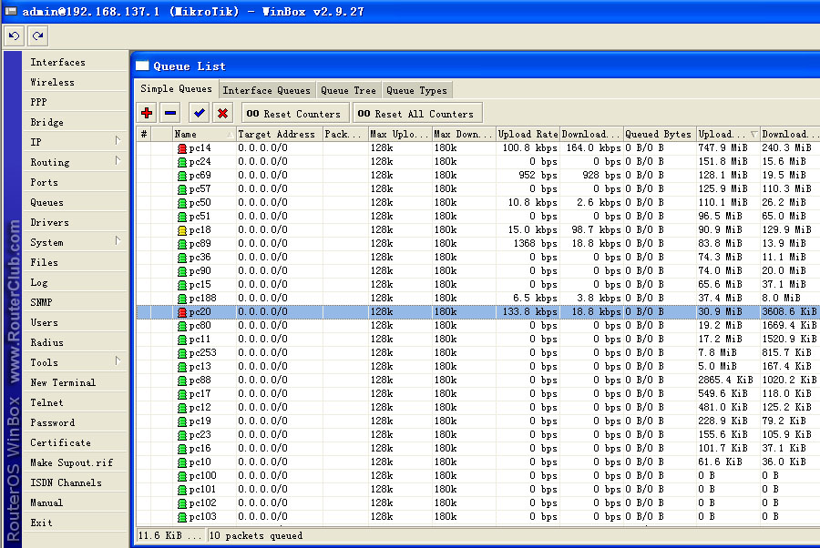Viewport: 820px width, 548px height.
Task: Enable queue with the blue checkmark
Action: tap(198, 114)
